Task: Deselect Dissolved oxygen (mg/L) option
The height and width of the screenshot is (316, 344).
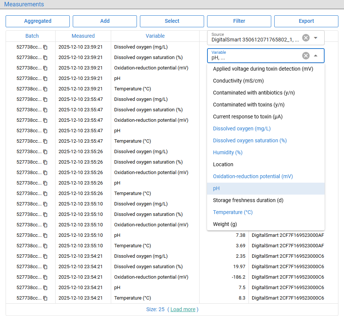Action: tap(266, 129)
